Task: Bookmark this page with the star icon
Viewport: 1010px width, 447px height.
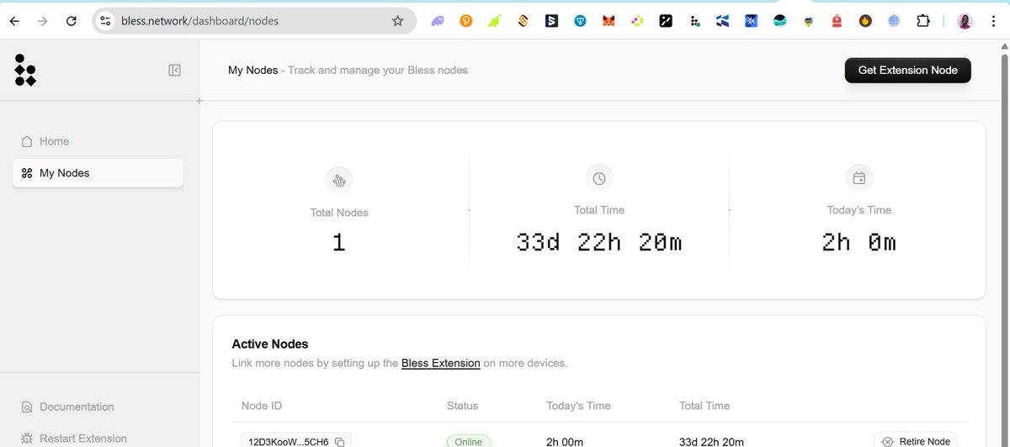Action: point(397,21)
